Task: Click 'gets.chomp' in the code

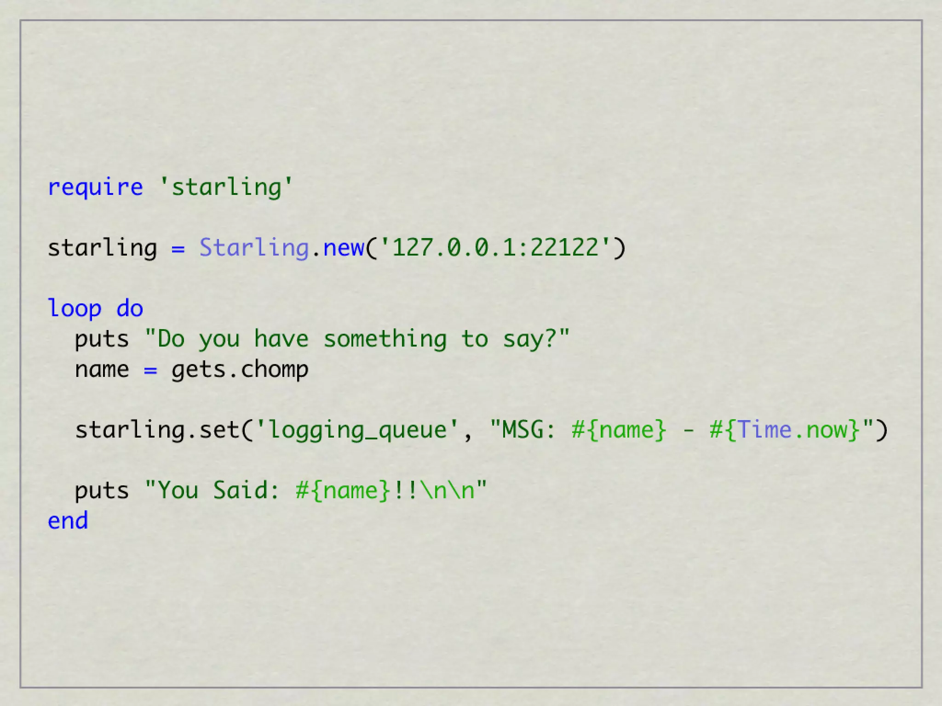Action: click(x=240, y=370)
